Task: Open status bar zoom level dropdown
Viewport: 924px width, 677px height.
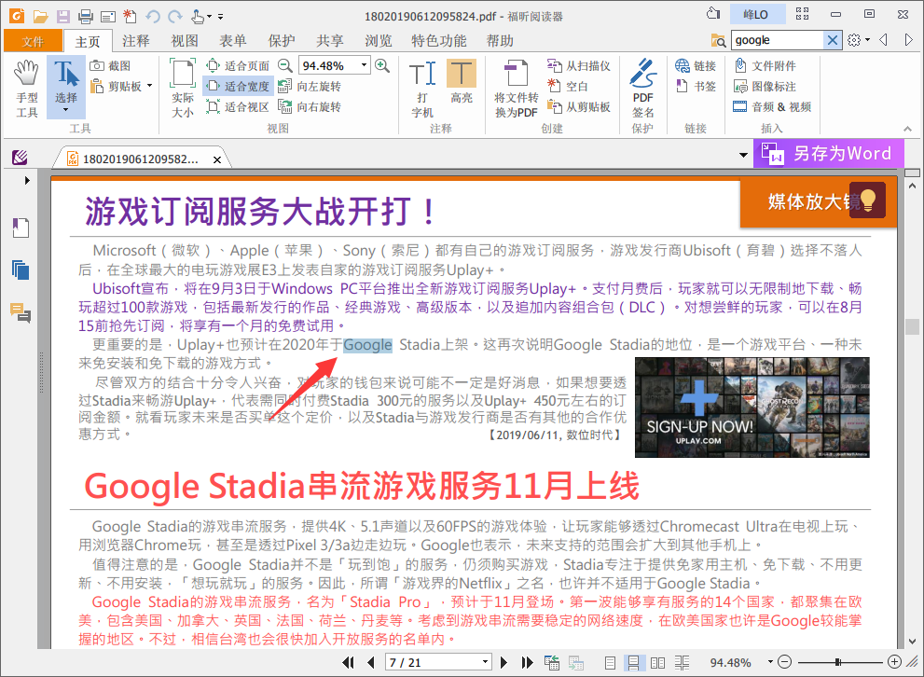Action: (x=769, y=662)
